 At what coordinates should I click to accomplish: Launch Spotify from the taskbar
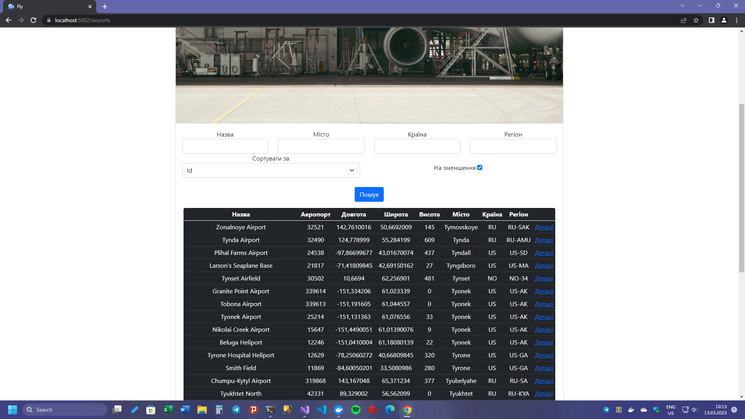tap(356, 410)
